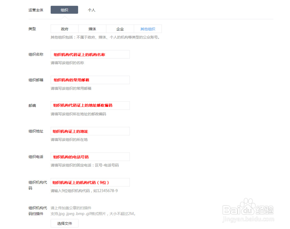Click the 组织机构代码 nine-digit code field
The width and height of the screenshot is (290, 229).
pos(90,182)
